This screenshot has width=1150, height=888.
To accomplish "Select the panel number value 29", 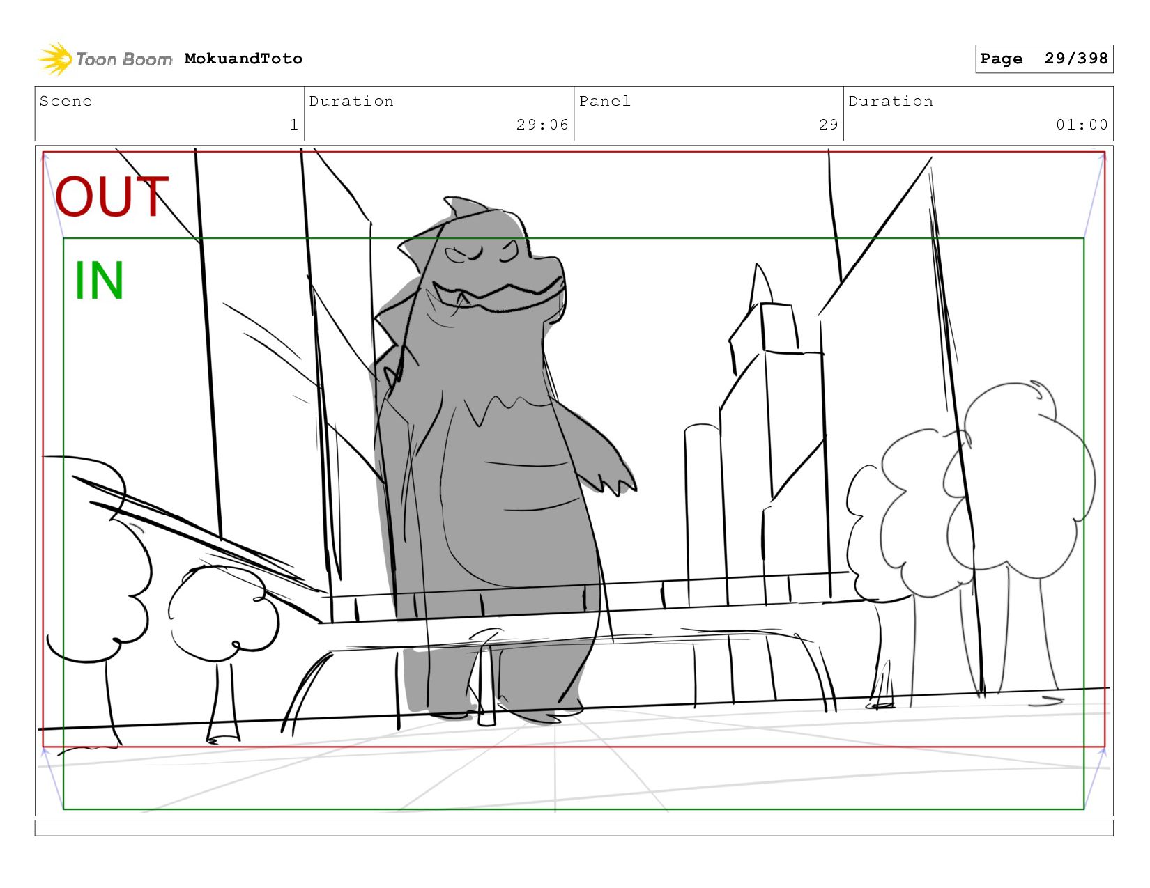I will click(x=828, y=125).
